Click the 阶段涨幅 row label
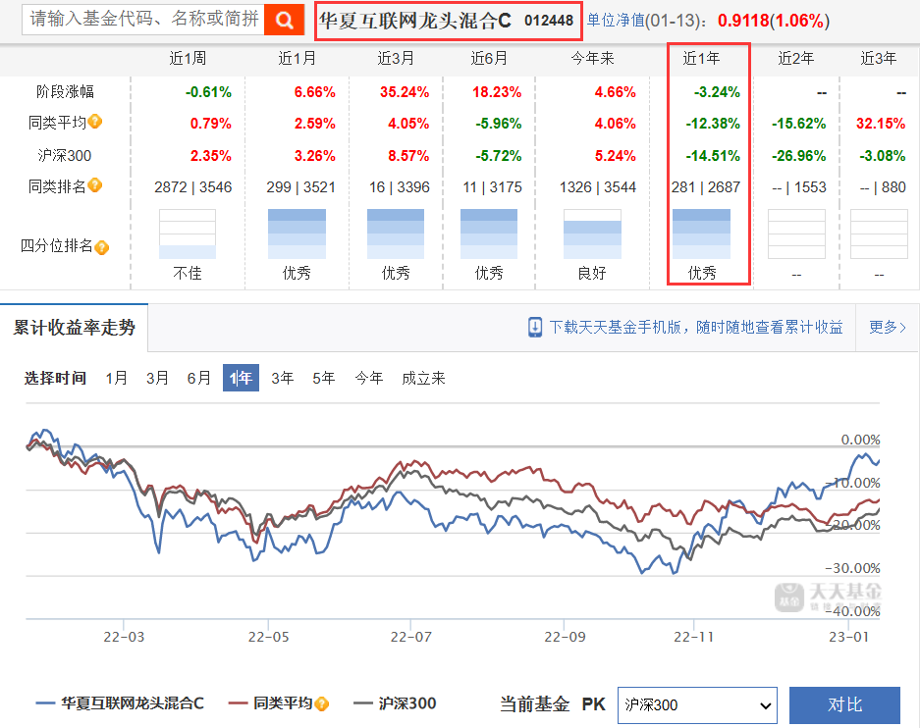The image size is (920, 728). 65,92
